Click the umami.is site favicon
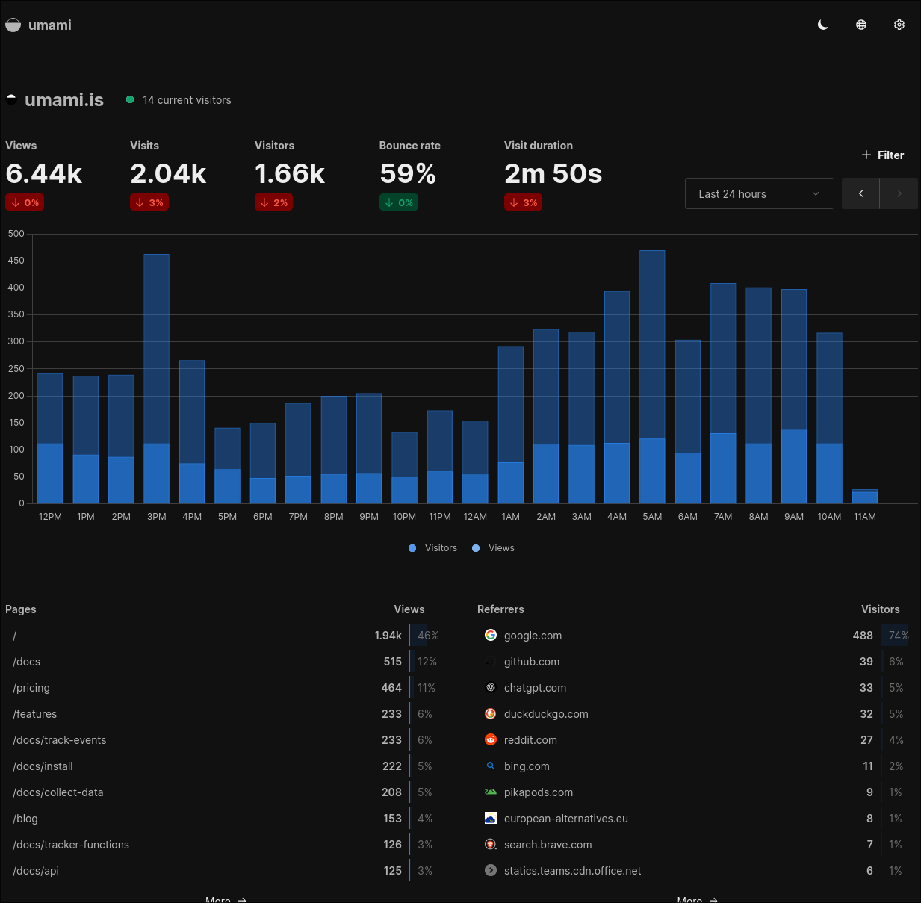This screenshot has width=921, height=903. pyautogui.click(x=11, y=99)
